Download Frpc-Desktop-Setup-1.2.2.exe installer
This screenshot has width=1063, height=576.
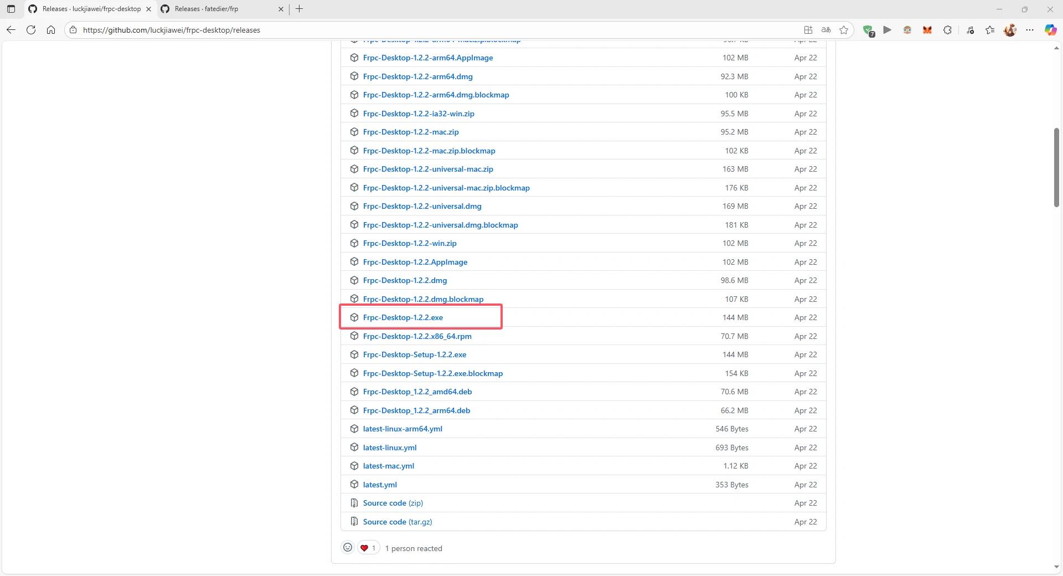click(414, 354)
